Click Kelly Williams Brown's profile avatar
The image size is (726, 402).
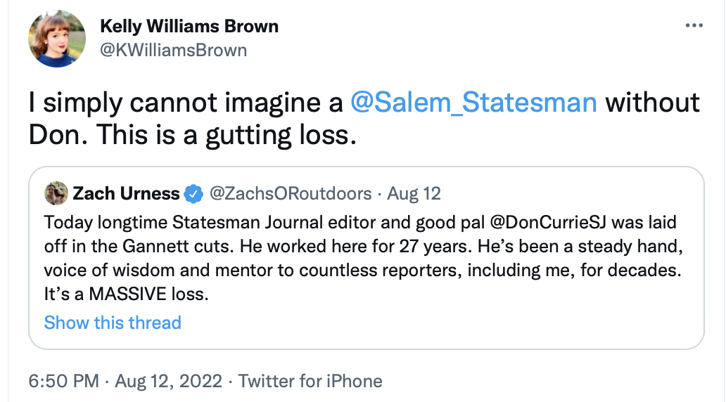coord(56,39)
